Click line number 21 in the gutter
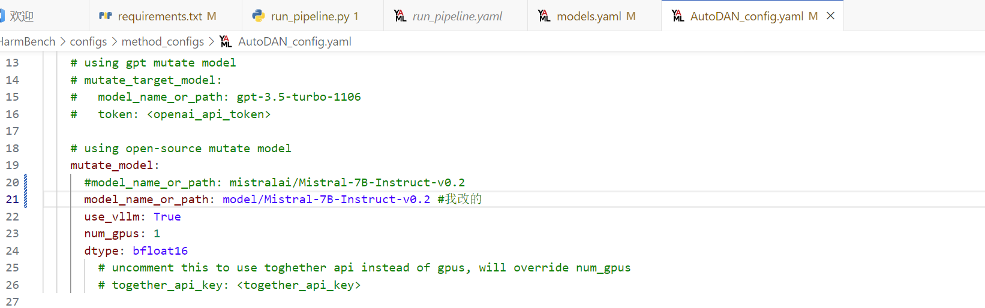 [13, 199]
